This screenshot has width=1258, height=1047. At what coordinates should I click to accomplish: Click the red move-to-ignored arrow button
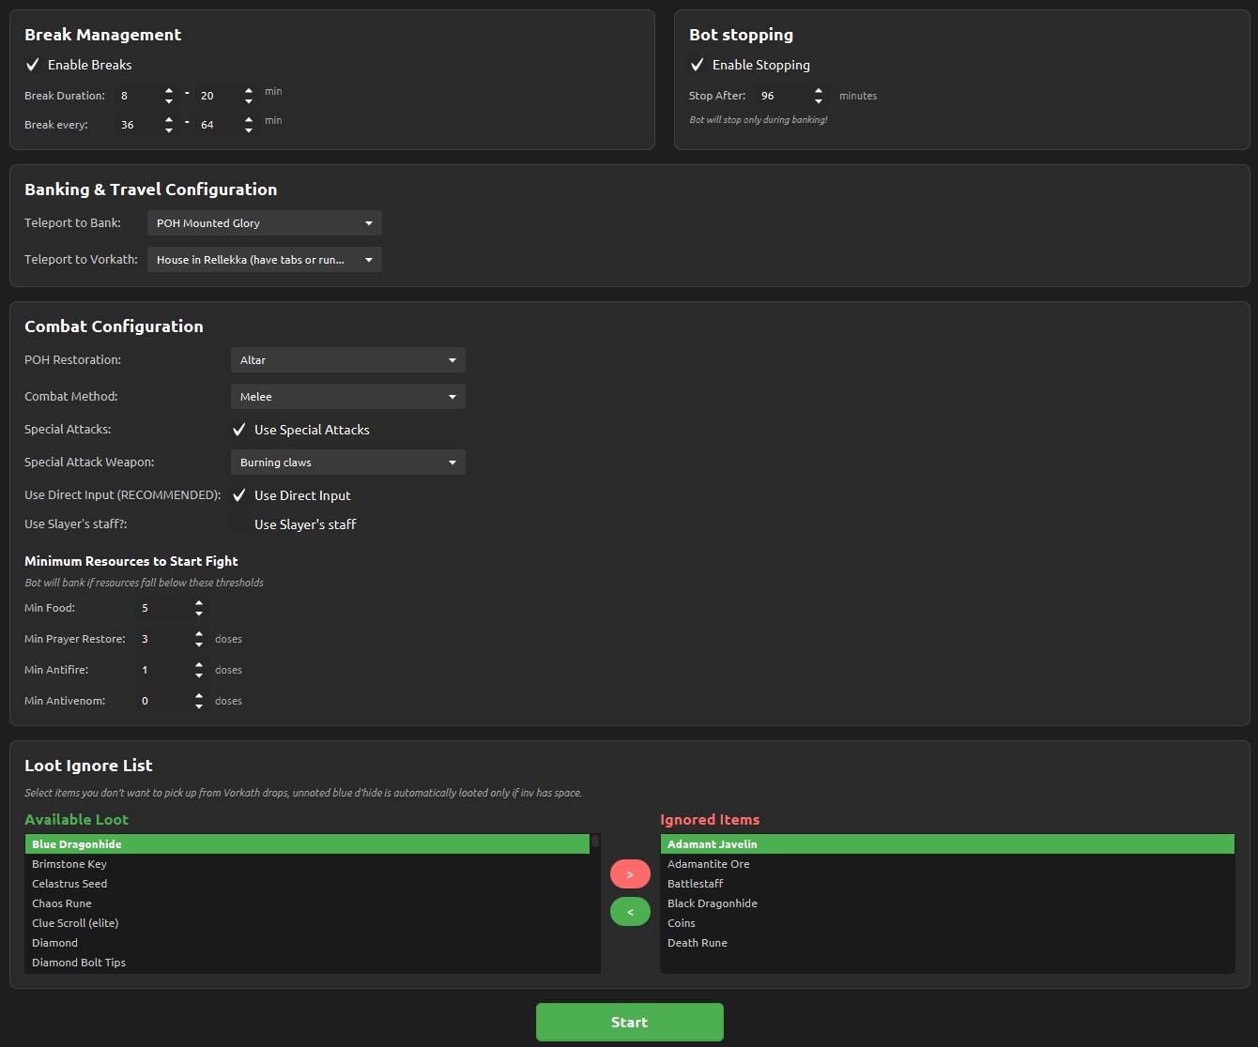pyautogui.click(x=630, y=874)
